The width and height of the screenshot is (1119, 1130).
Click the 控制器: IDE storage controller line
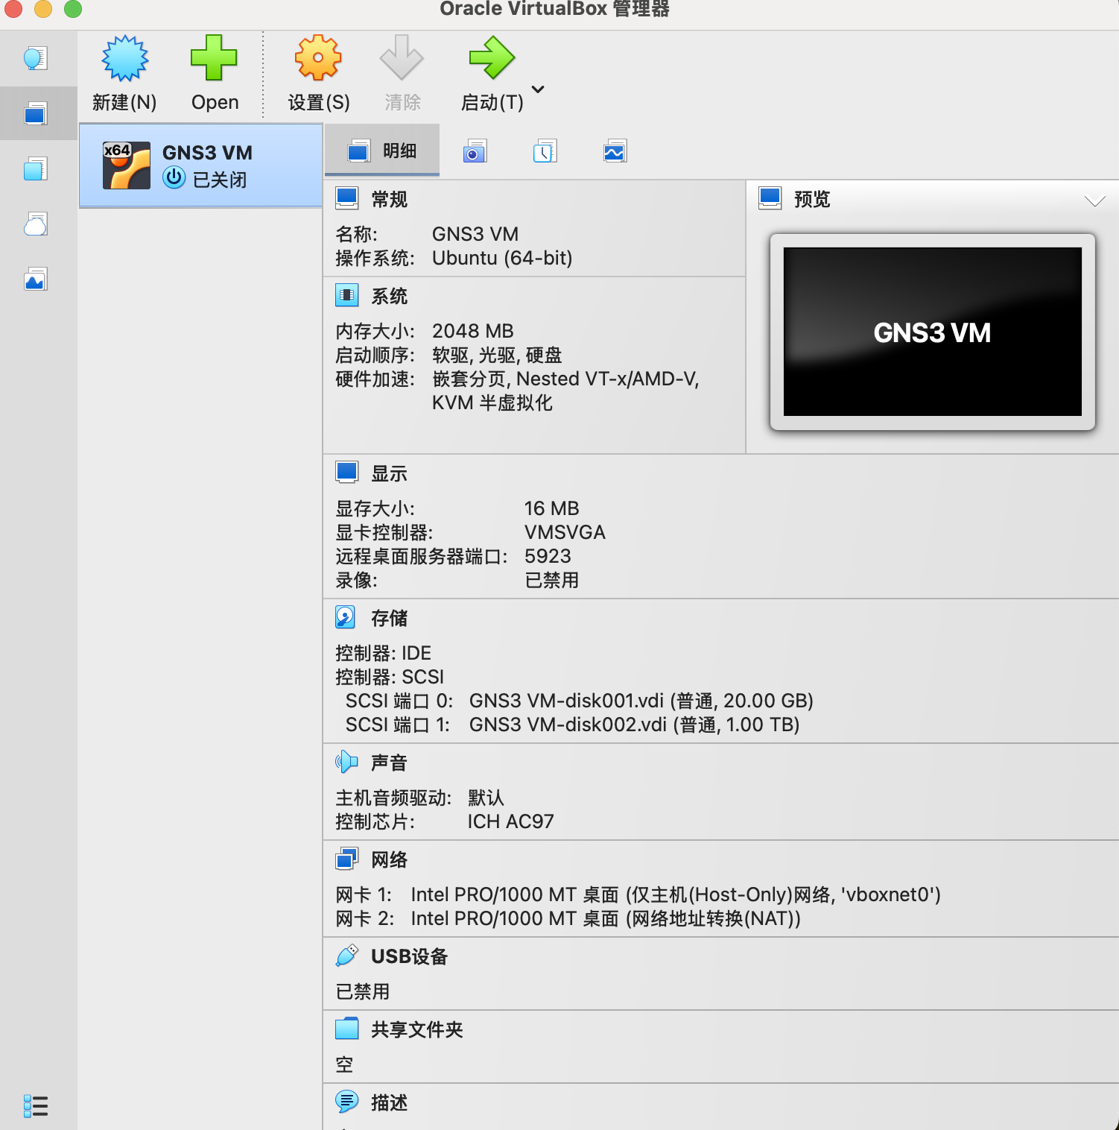[384, 653]
